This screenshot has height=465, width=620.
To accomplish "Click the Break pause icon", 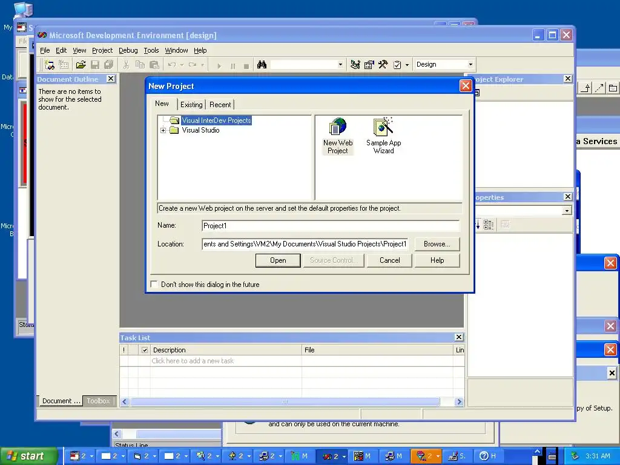I will 233,65.
